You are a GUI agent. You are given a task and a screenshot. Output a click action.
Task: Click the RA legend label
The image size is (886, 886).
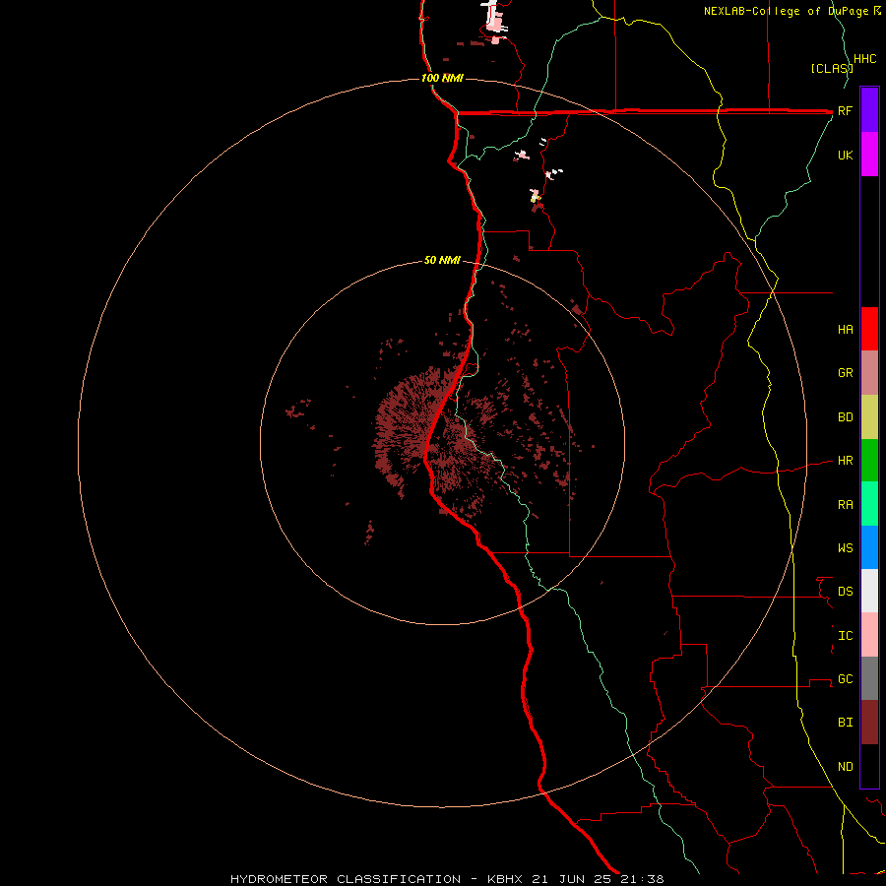[x=845, y=505]
